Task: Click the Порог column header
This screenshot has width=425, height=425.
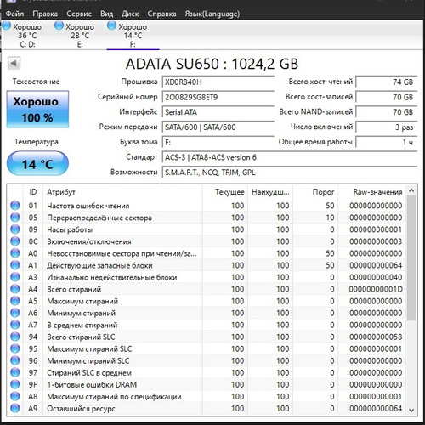Action: tap(315, 192)
